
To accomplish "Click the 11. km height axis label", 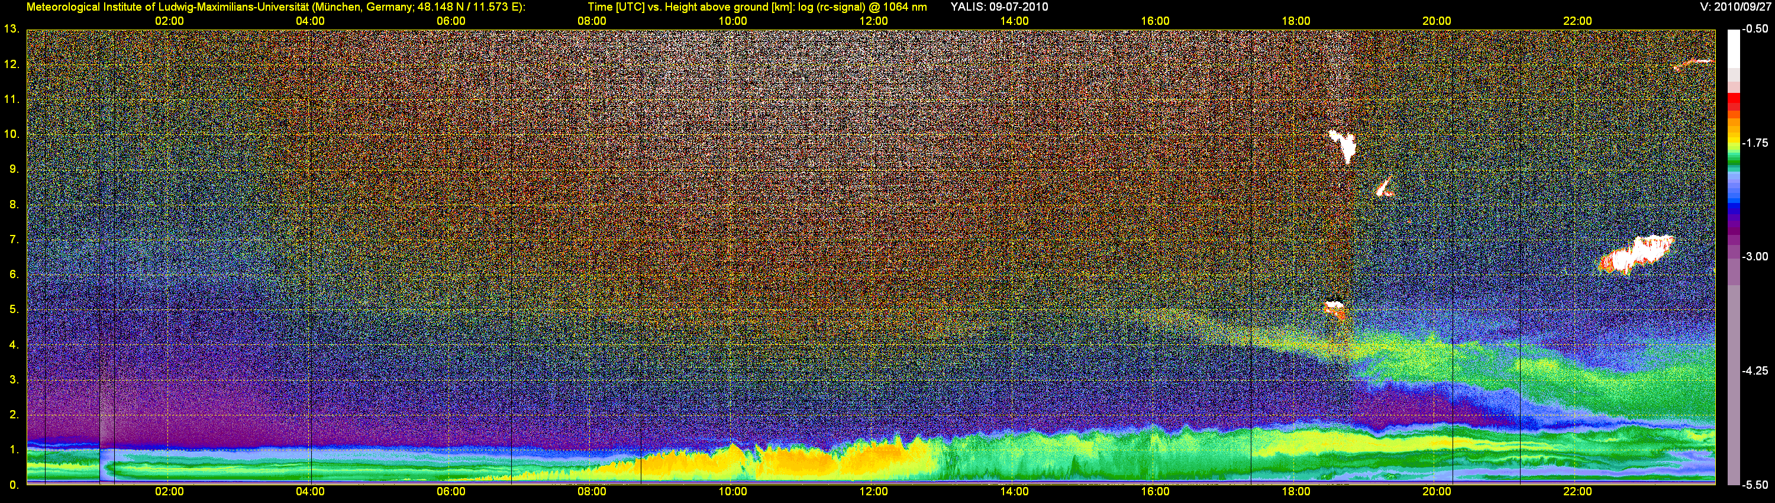I will pyautogui.click(x=11, y=100).
